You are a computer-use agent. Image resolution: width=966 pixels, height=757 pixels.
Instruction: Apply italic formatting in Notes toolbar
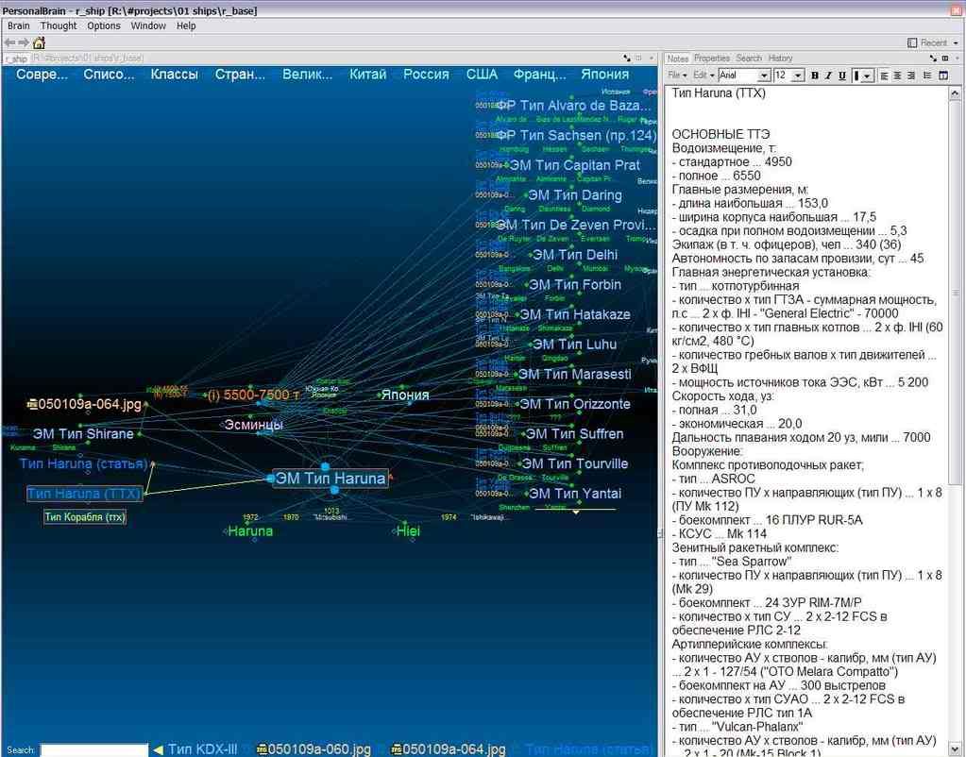click(x=829, y=76)
